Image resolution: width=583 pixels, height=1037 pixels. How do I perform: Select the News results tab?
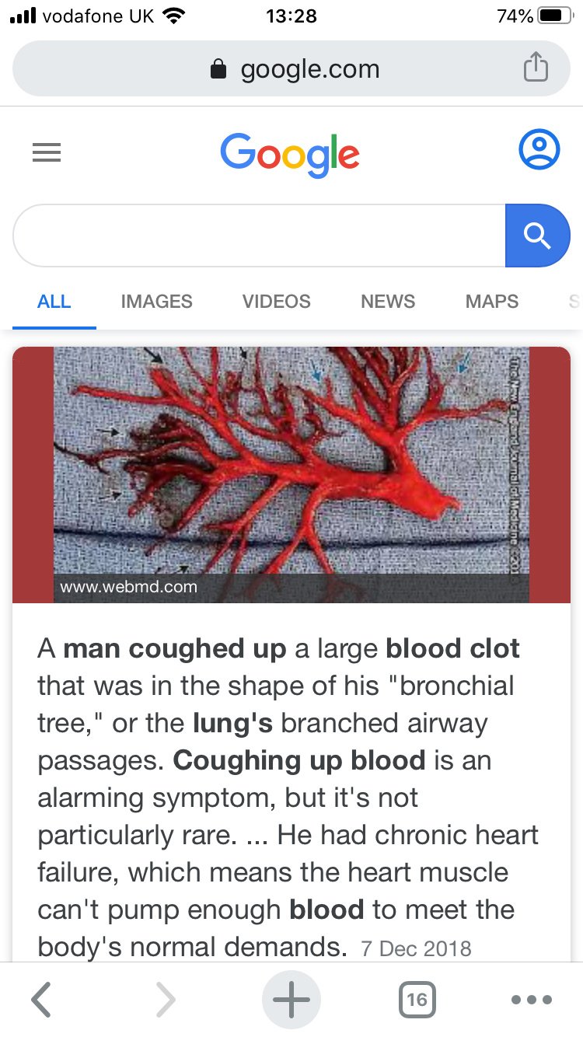[x=388, y=302]
